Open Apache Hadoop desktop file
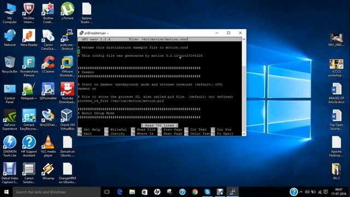Image resolution: width=350 pixels, height=197 pixels. pos(336,147)
